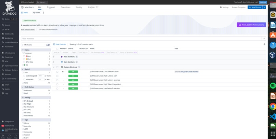Open Software Delivery section
This screenshot has height=139, width=276.
(11, 70)
